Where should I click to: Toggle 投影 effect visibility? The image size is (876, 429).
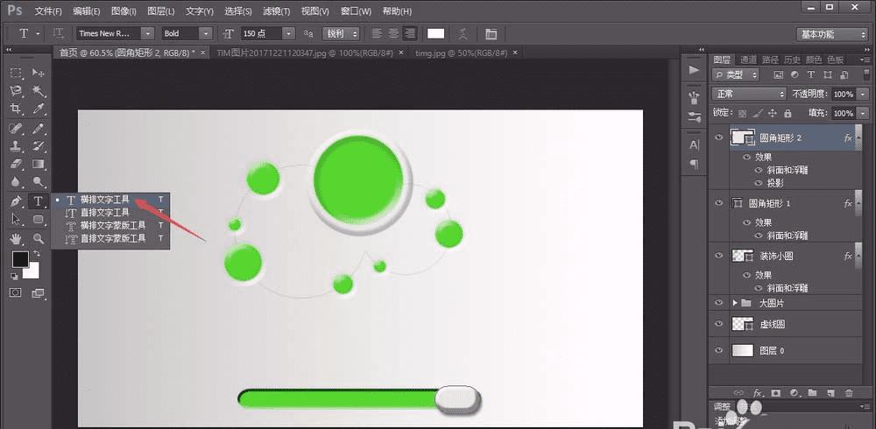click(x=759, y=183)
